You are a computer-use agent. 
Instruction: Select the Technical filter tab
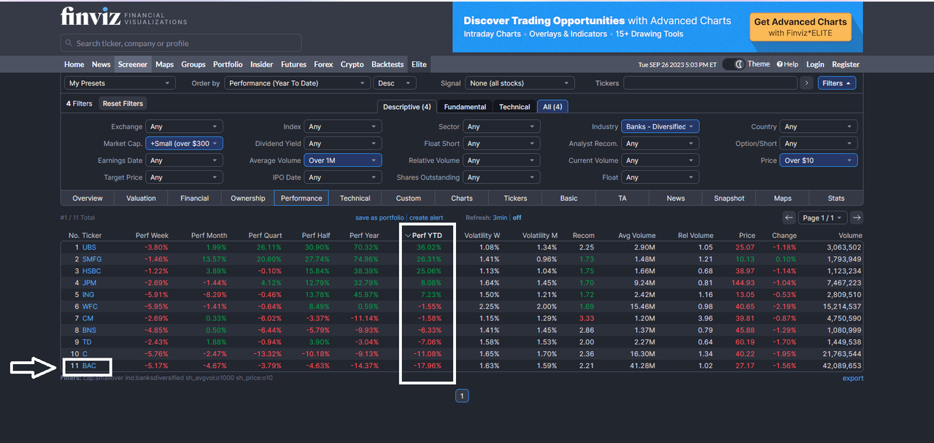[x=514, y=107]
